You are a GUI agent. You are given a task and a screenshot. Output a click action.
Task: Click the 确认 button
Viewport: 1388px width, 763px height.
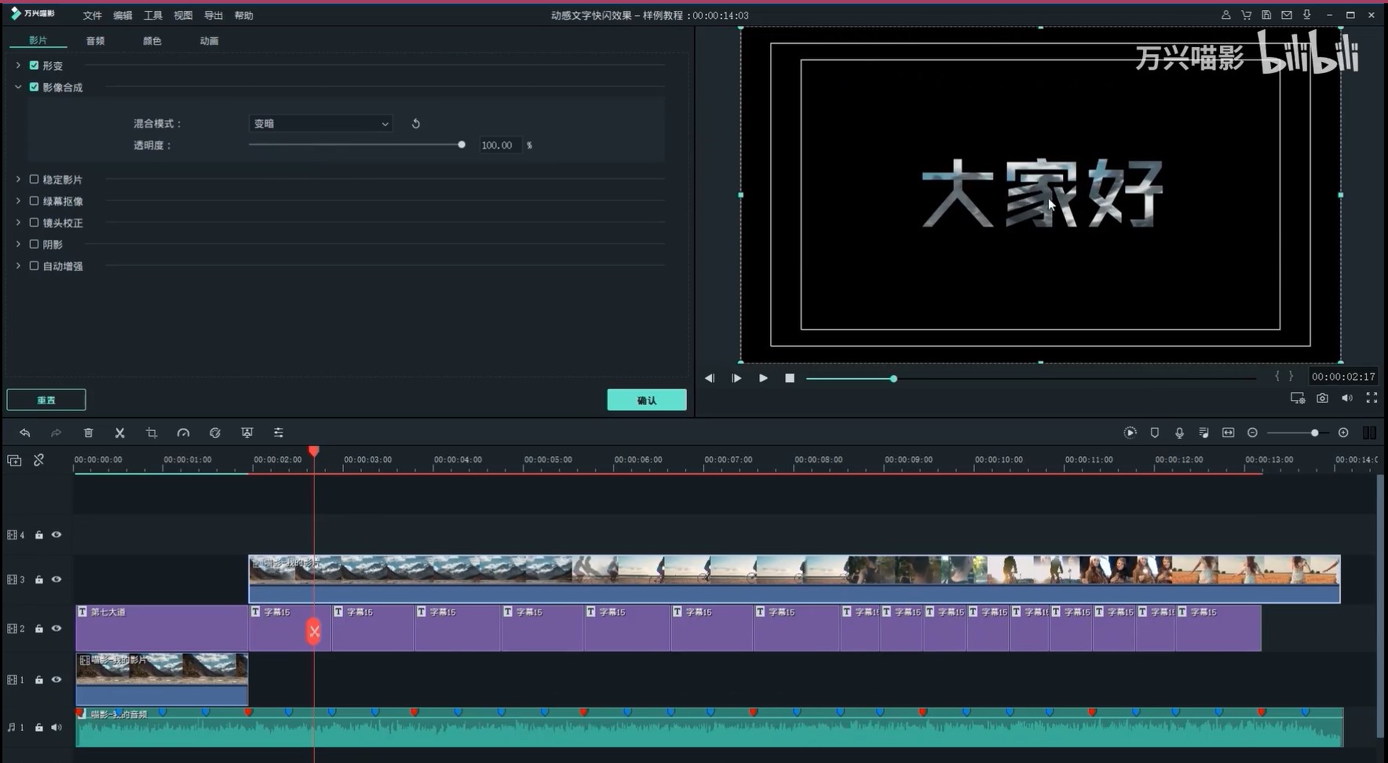click(646, 400)
